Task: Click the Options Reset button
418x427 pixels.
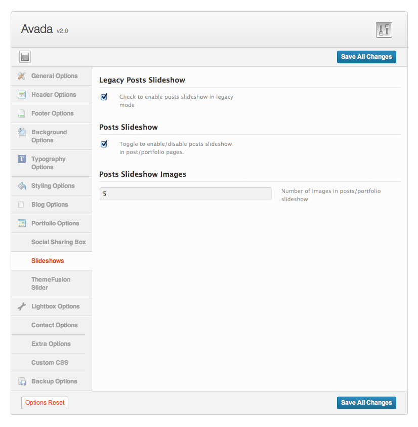Action: coord(45,403)
